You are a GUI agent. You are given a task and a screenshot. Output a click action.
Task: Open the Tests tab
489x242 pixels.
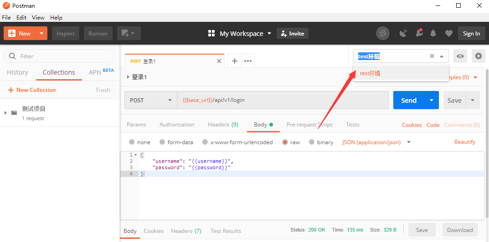point(353,125)
